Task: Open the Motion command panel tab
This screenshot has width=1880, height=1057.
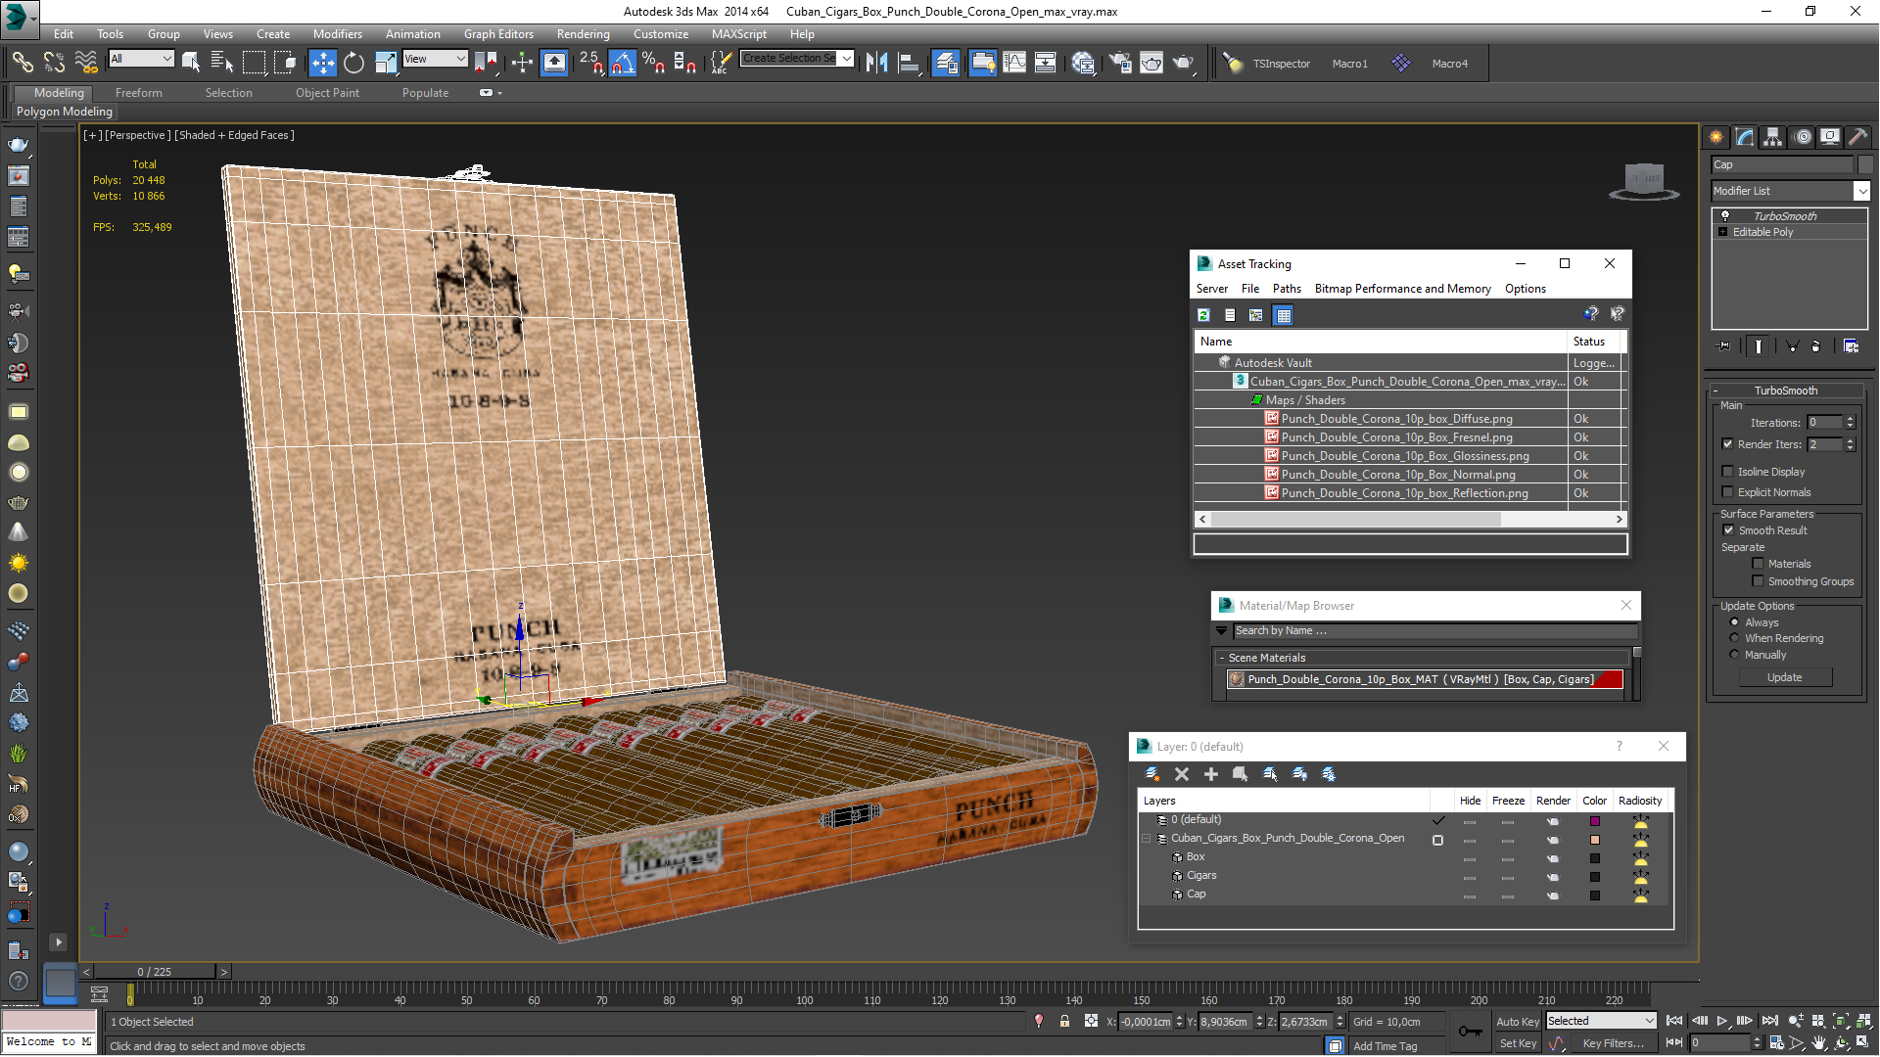Action: point(1803,137)
